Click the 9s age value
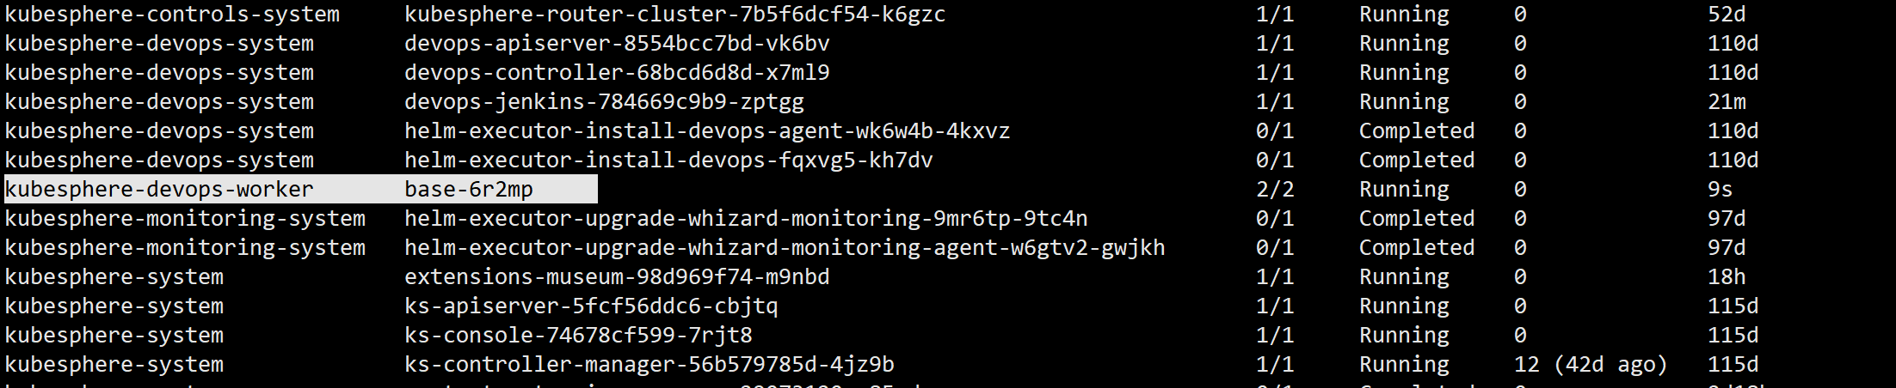This screenshot has width=1896, height=388. [x=1721, y=190]
